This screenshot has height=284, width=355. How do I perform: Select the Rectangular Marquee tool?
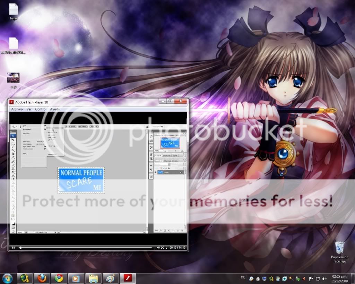click(13, 143)
